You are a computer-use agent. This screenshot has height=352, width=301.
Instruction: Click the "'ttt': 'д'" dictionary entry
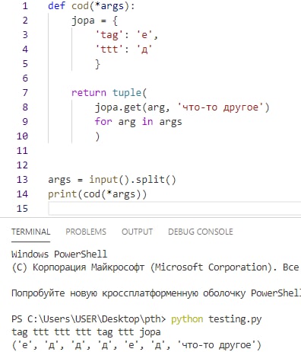123,49
